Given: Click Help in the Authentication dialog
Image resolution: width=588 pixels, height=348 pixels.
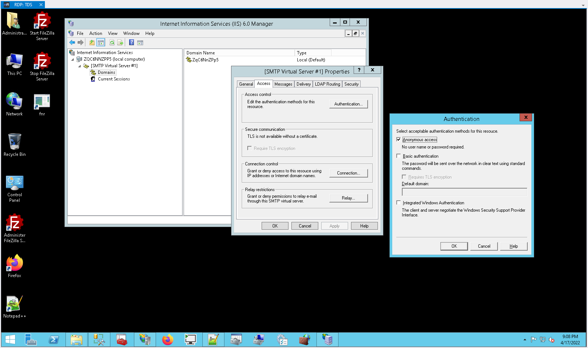Looking at the screenshot, I should click(514, 246).
